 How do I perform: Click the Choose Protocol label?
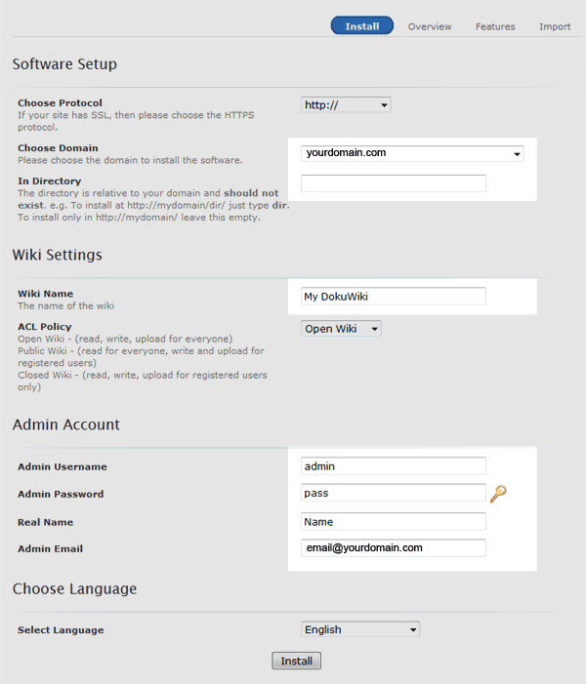[60, 103]
